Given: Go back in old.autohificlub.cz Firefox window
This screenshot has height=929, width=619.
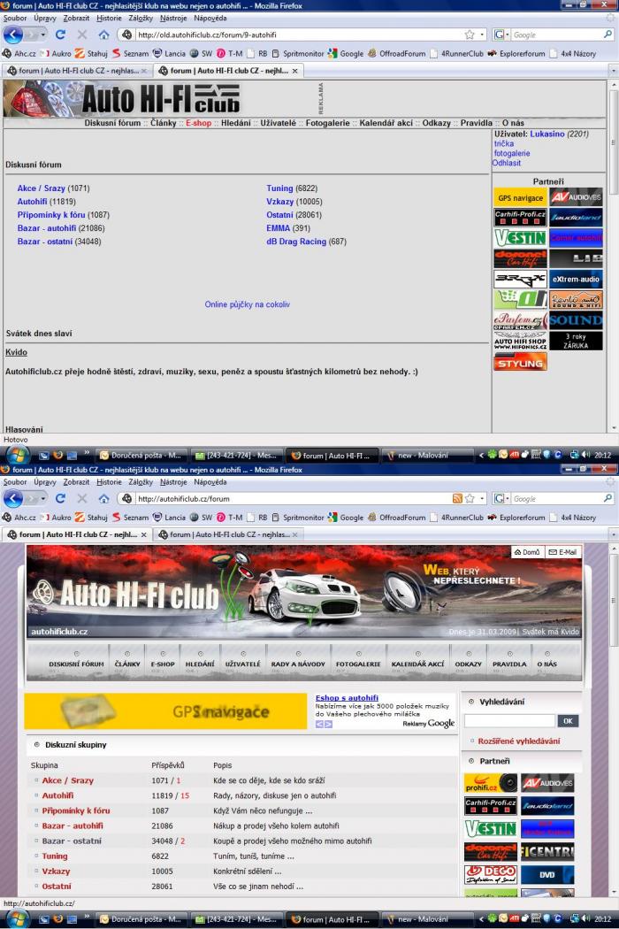Looking at the screenshot, I should click(x=13, y=35).
